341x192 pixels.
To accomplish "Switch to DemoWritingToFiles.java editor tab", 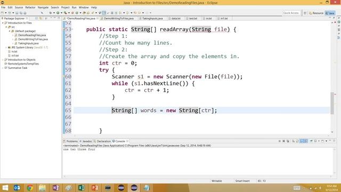I will (119, 19).
